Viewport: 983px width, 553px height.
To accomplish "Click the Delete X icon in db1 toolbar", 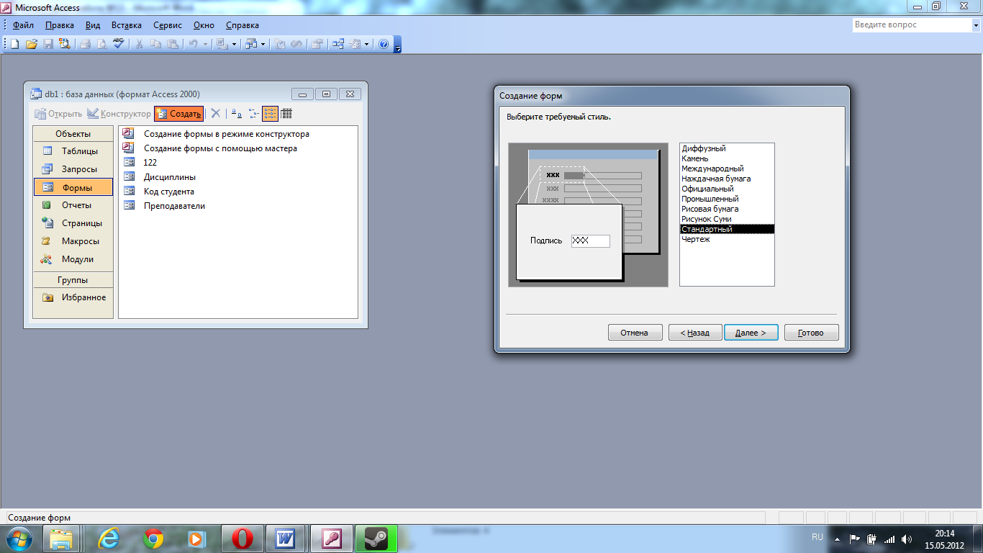I will coord(215,114).
